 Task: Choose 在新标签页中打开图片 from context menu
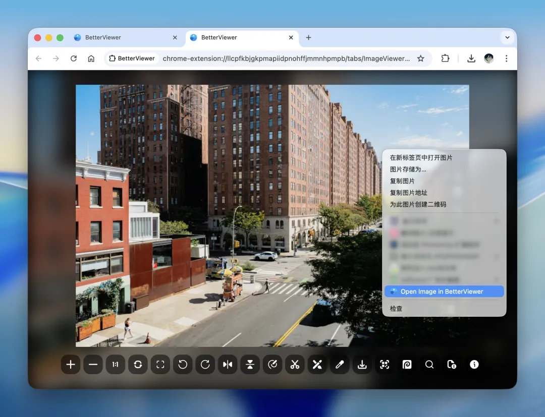pos(444,158)
